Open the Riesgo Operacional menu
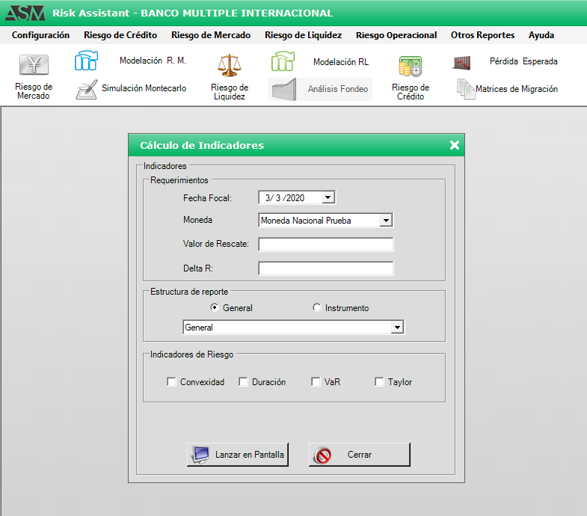 [x=396, y=35]
